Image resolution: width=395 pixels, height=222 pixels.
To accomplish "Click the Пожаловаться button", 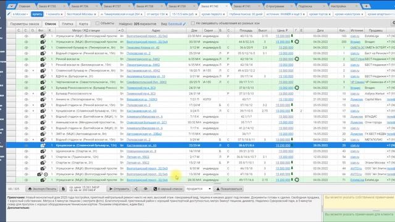I will 229,189.
